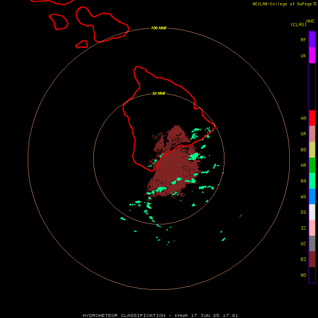Click the Hydrometeor Classification KHWA caption
The height and width of the screenshot is (318, 318).
(160, 316)
